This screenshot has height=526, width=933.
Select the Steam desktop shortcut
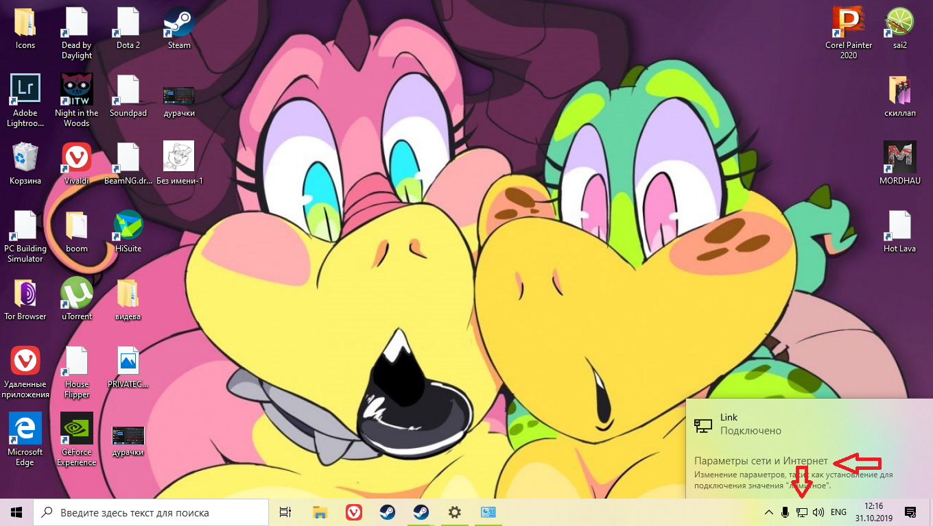179,28
